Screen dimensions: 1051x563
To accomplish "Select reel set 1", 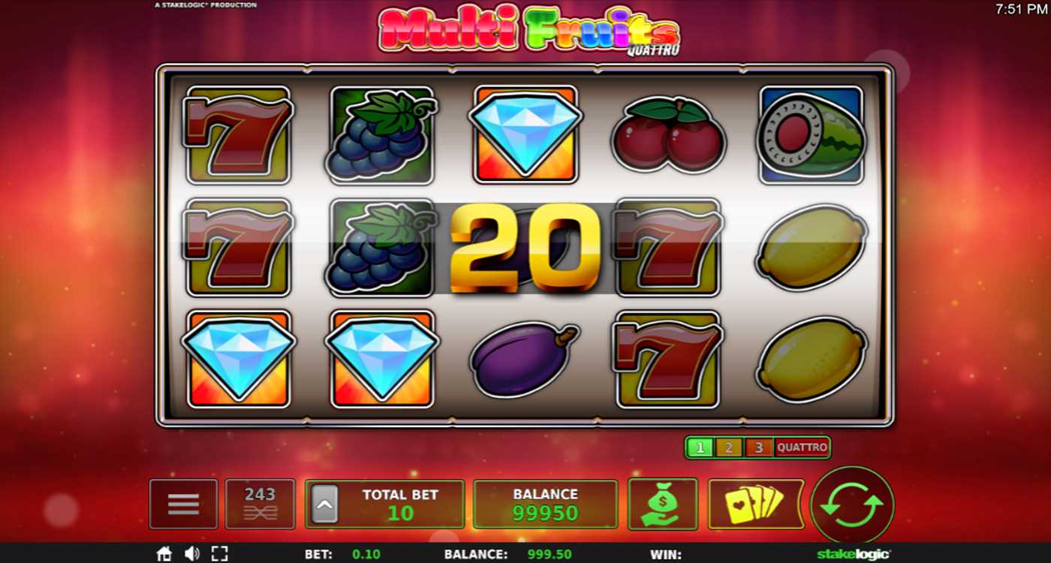I will (x=700, y=447).
